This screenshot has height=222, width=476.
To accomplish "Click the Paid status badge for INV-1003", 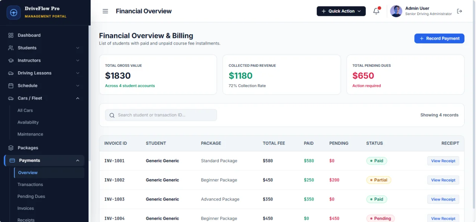I will point(377,199).
